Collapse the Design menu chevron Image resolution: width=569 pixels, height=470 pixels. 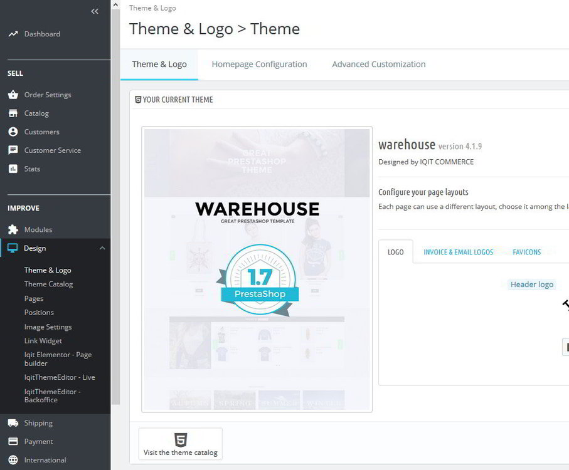(102, 248)
